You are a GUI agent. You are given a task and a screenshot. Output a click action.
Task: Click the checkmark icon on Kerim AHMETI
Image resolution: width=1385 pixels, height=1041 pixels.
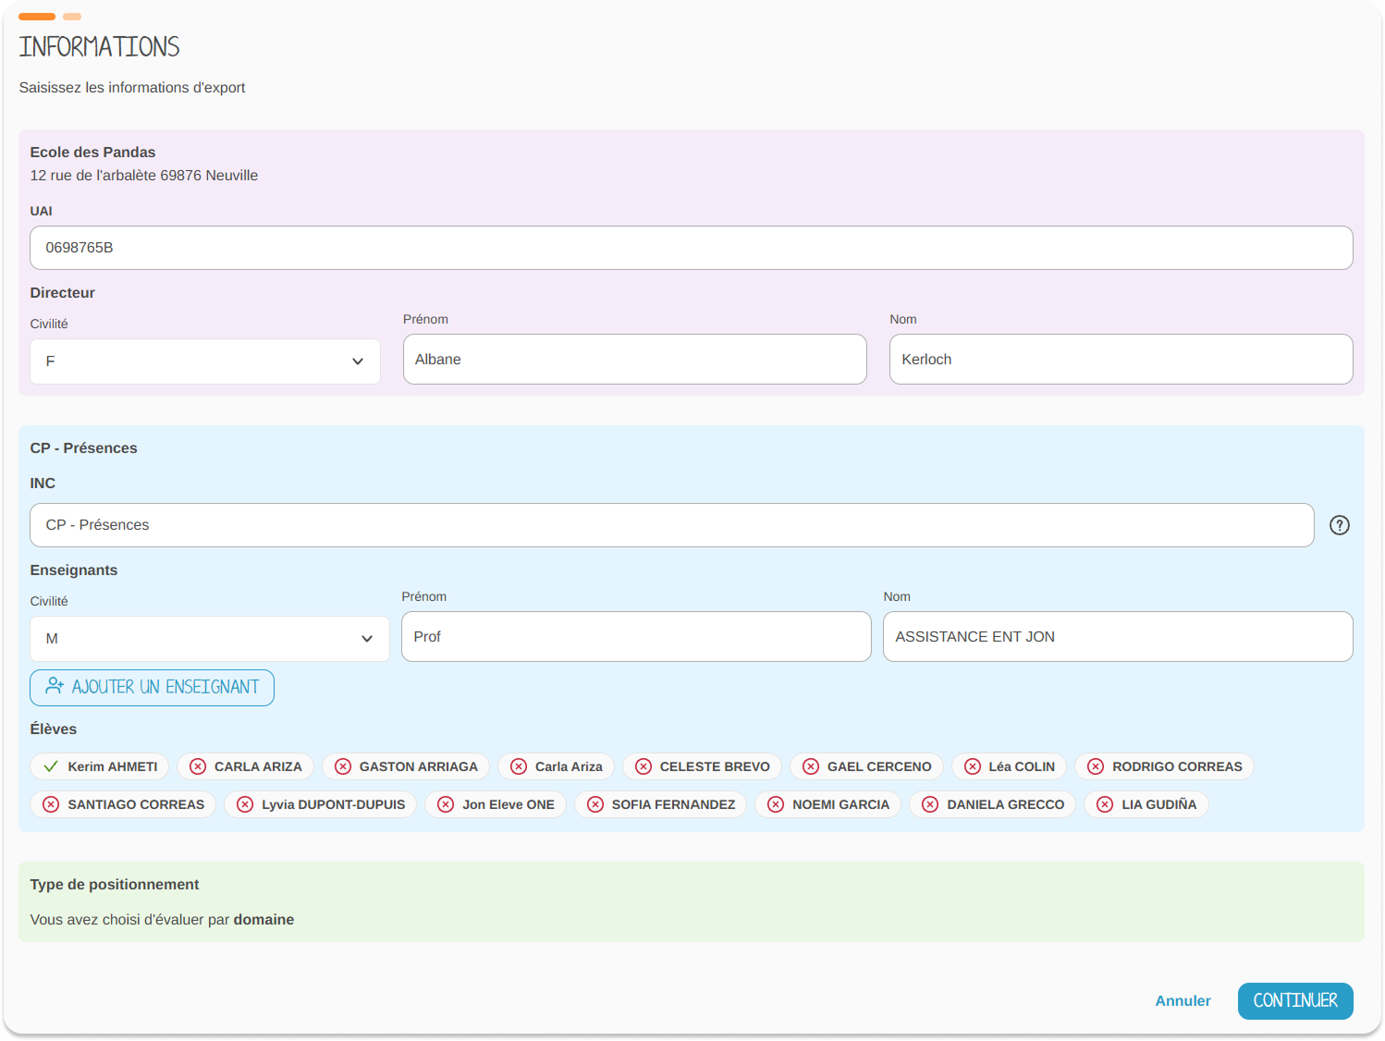click(x=51, y=766)
